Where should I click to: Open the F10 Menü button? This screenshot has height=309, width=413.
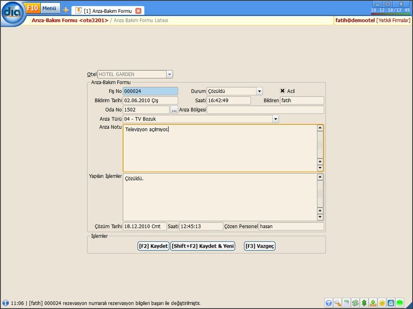pyautogui.click(x=43, y=8)
